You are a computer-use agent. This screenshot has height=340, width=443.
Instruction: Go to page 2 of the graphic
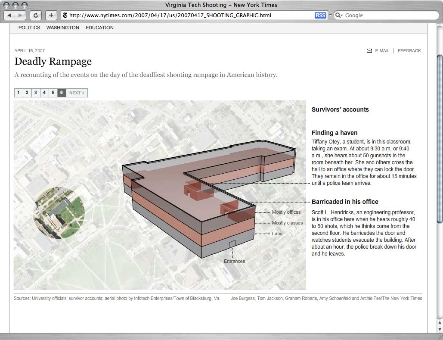tap(27, 93)
